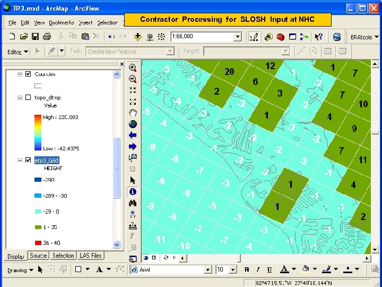Click the map horizontal scrollbar right arrow
382x287 pixels.
point(367,258)
